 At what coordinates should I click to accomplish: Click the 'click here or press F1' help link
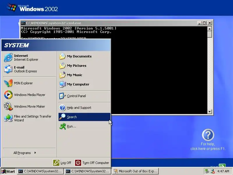[208, 149]
